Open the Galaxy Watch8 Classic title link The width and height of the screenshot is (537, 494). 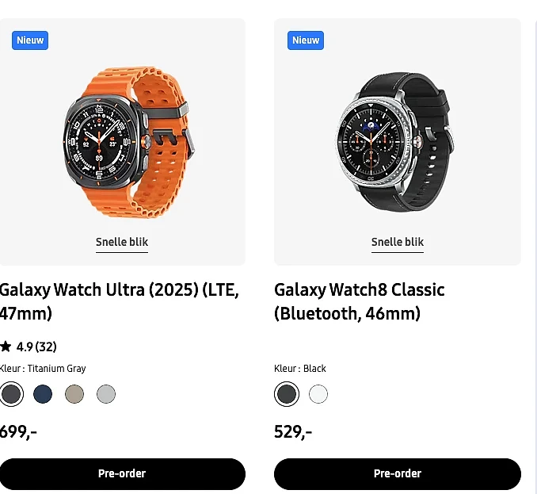pyautogui.click(x=360, y=301)
